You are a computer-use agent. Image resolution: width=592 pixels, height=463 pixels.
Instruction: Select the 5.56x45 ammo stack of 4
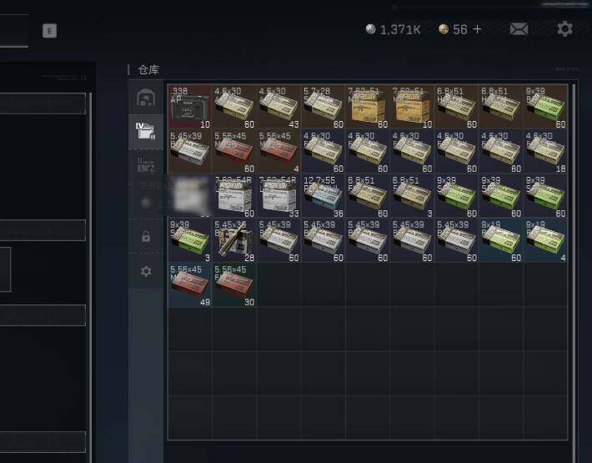[x=278, y=152]
